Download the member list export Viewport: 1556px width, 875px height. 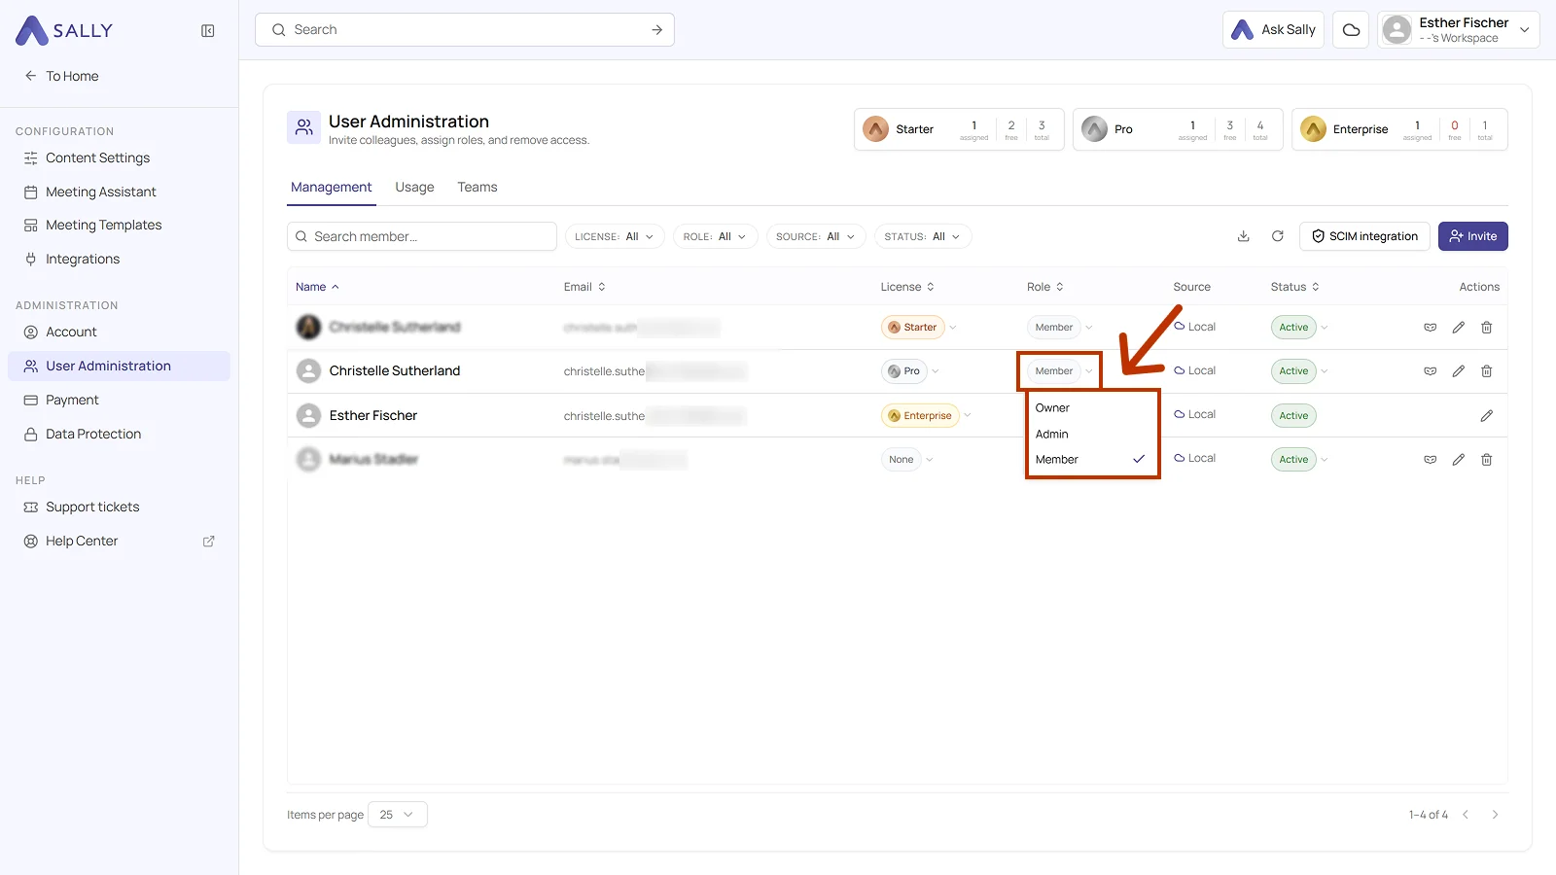(1243, 236)
